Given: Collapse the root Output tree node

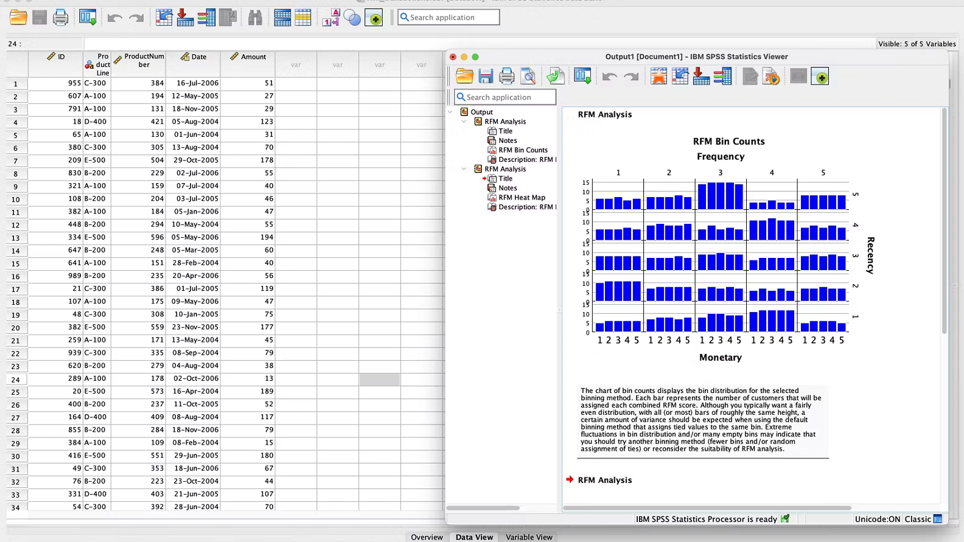Looking at the screenshot, I should pyautogui.click(x=450, y=112).
